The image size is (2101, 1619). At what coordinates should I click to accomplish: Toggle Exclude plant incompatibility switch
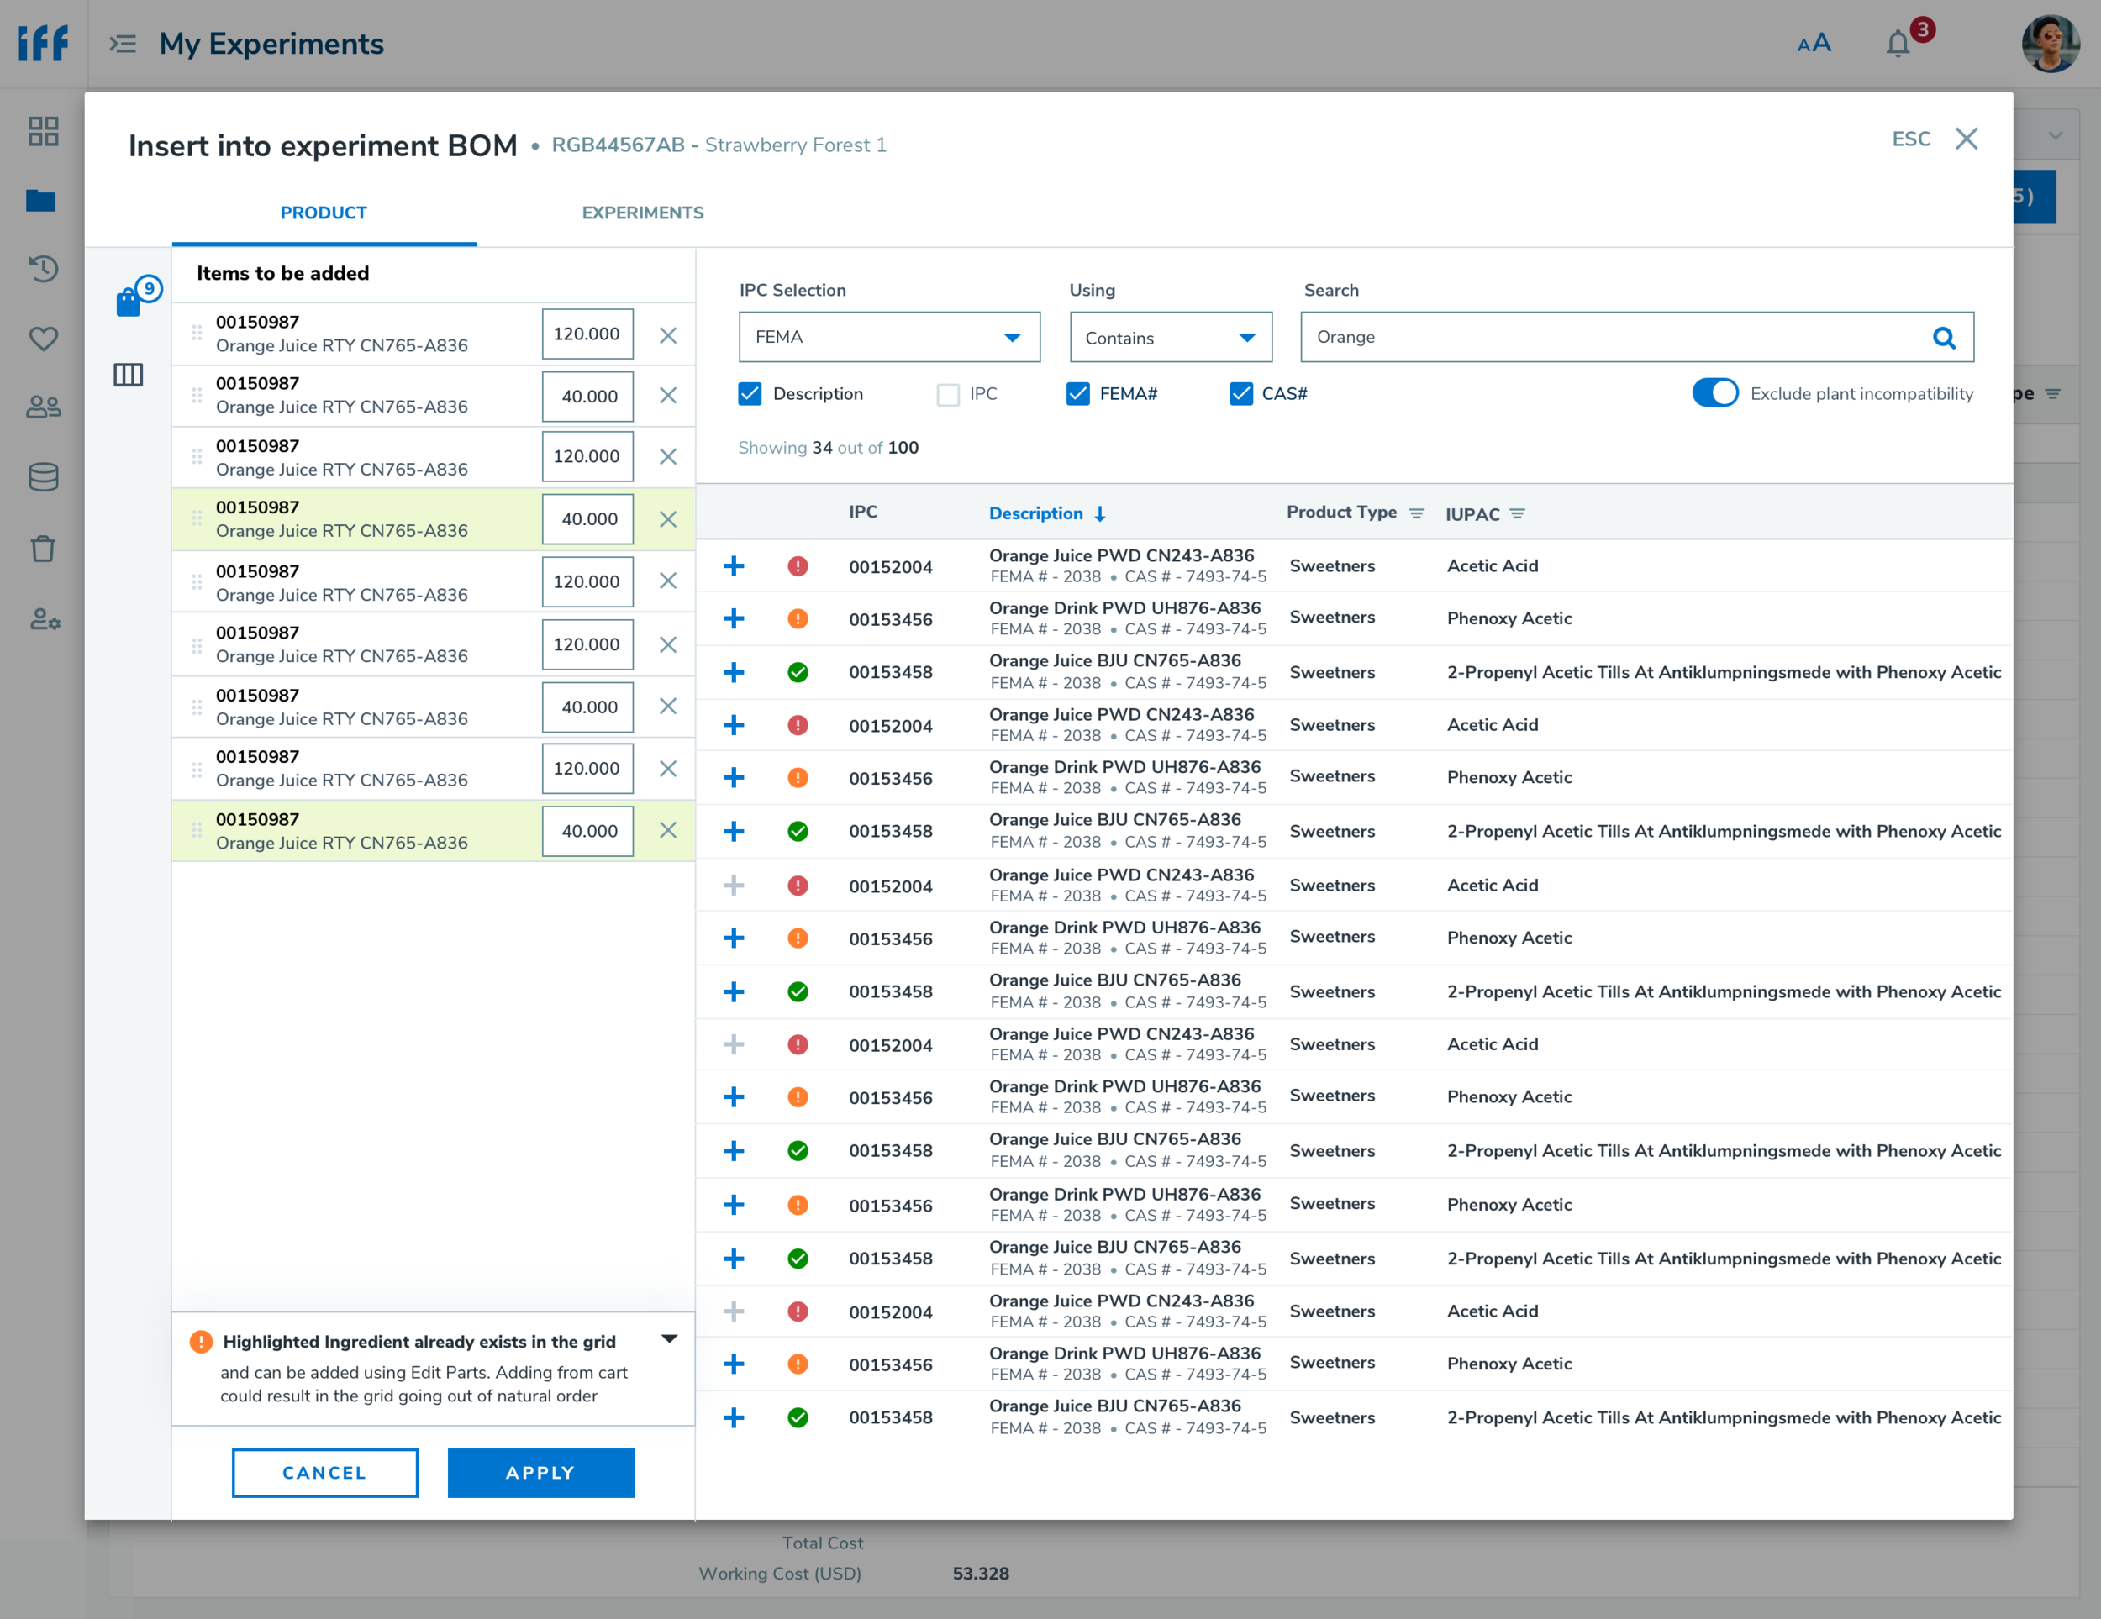(1714, 393)
